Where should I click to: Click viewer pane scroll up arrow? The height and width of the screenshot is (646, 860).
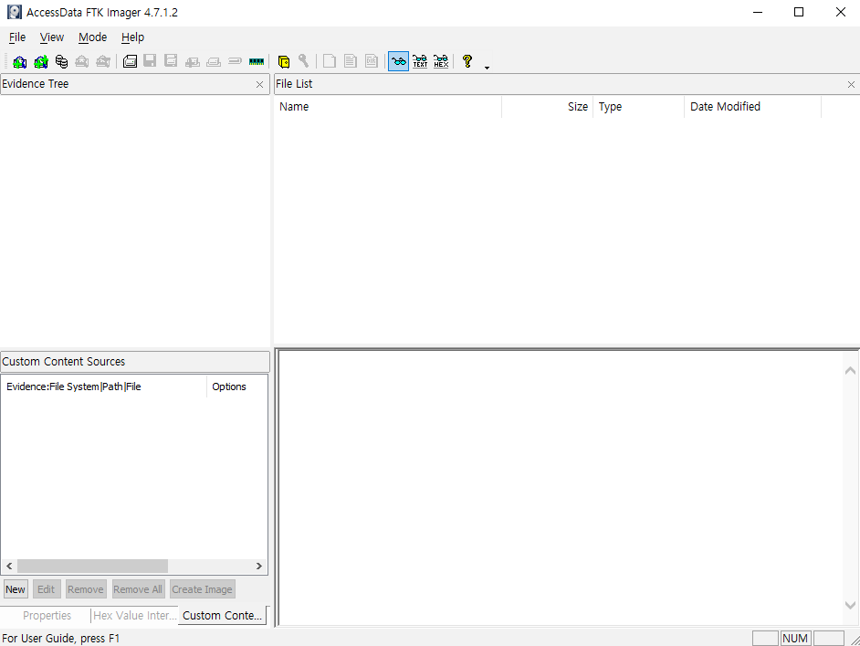pos(850,371)
